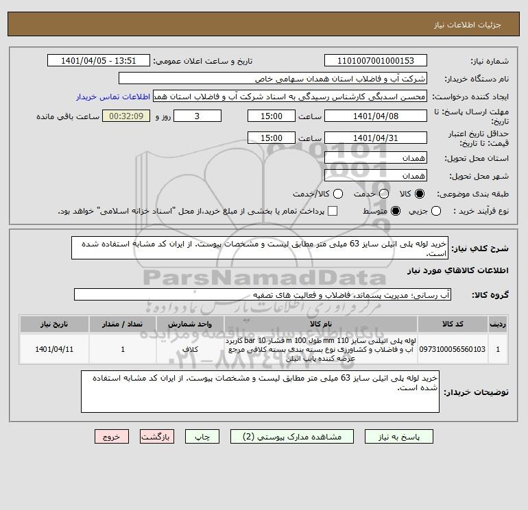Click the تاریخ نیاز column header
Screen dimensions: 528x510
[54, 324]
